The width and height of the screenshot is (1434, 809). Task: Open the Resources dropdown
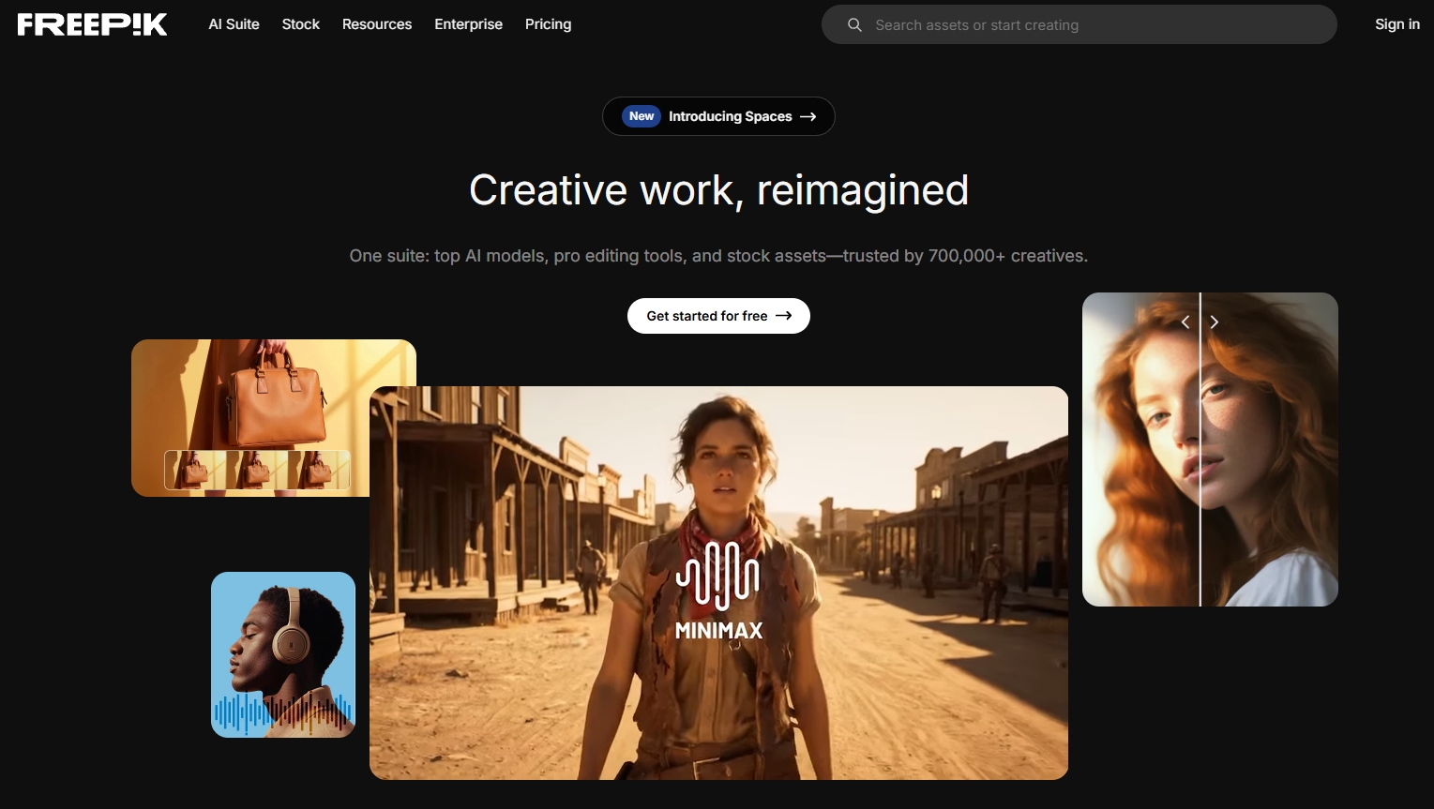pos(377,24)
